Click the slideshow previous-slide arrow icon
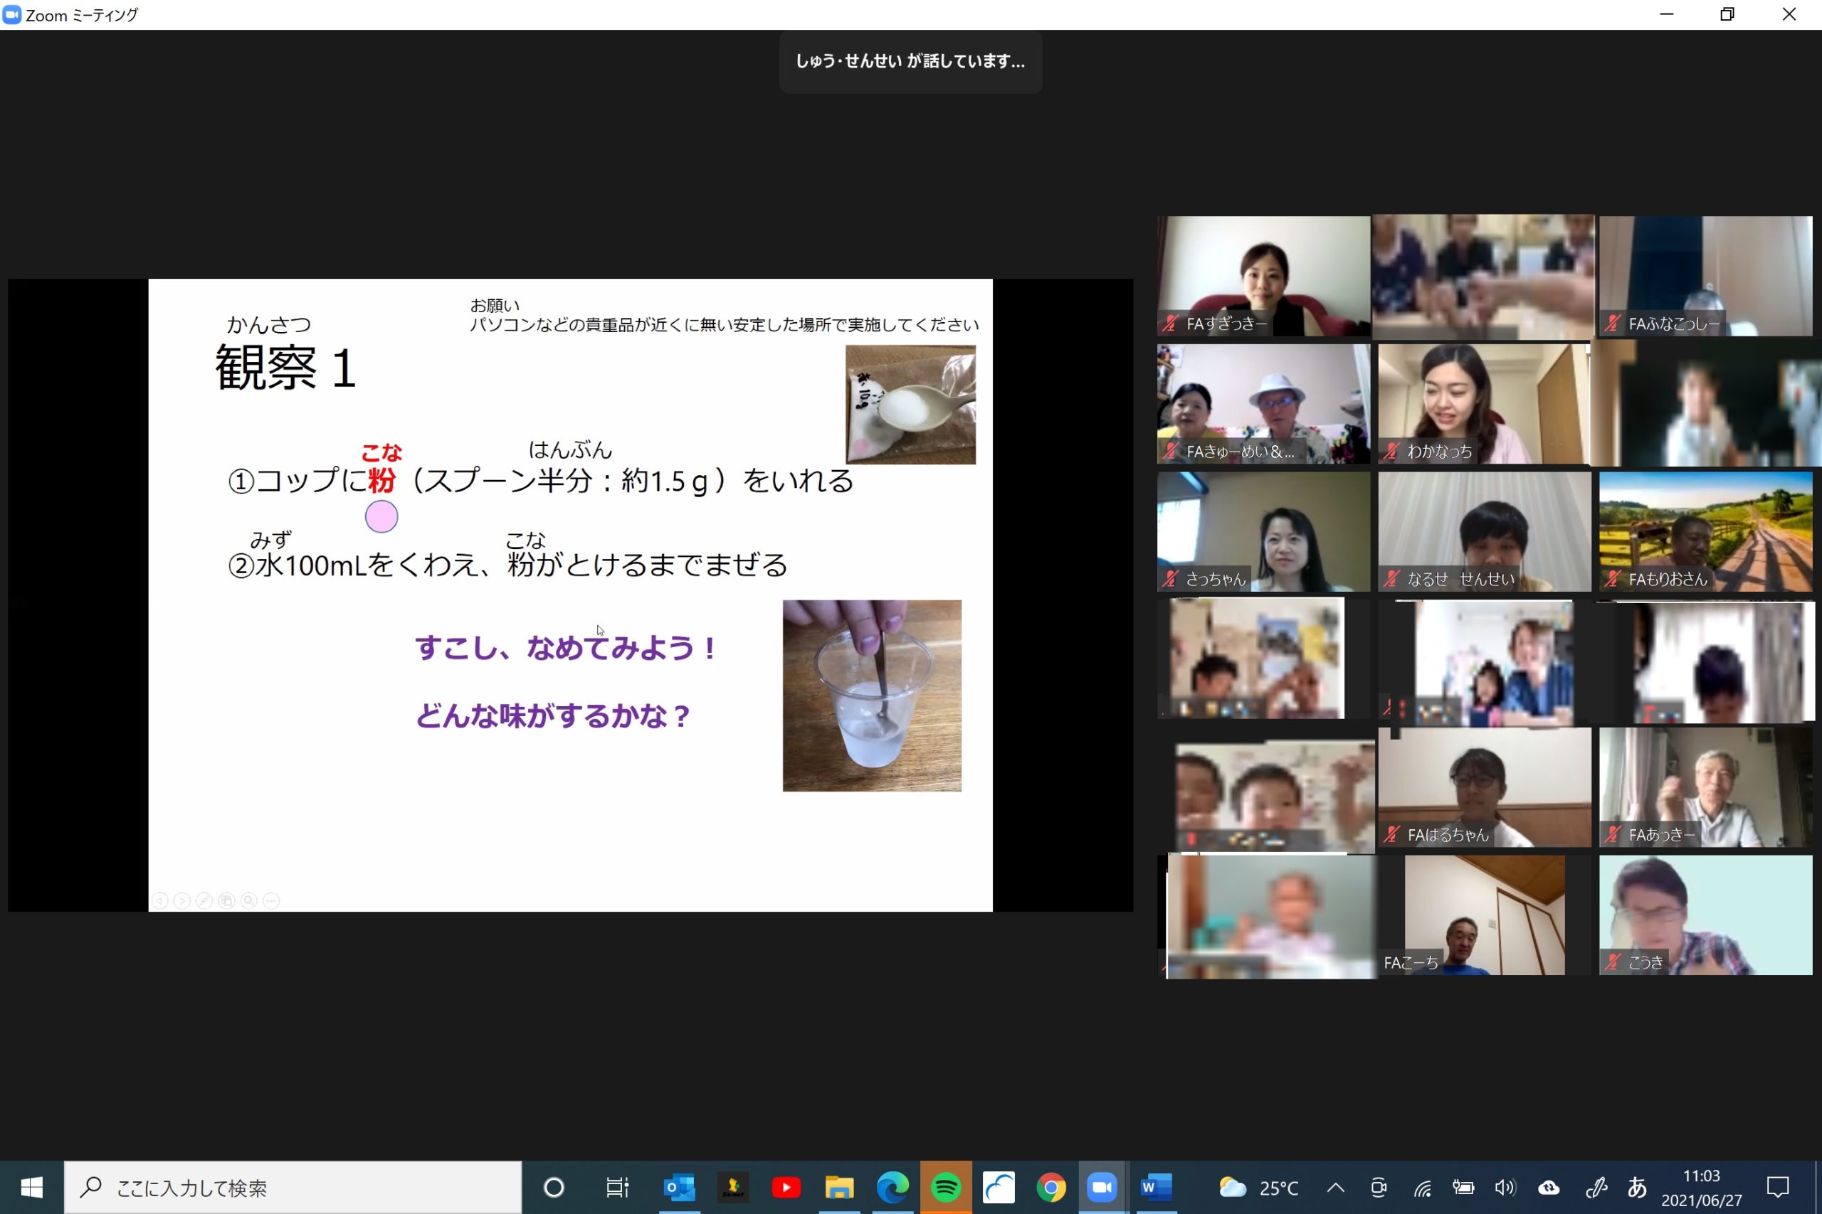The height and width of the screenshot is (1214, 1822). 160,900
